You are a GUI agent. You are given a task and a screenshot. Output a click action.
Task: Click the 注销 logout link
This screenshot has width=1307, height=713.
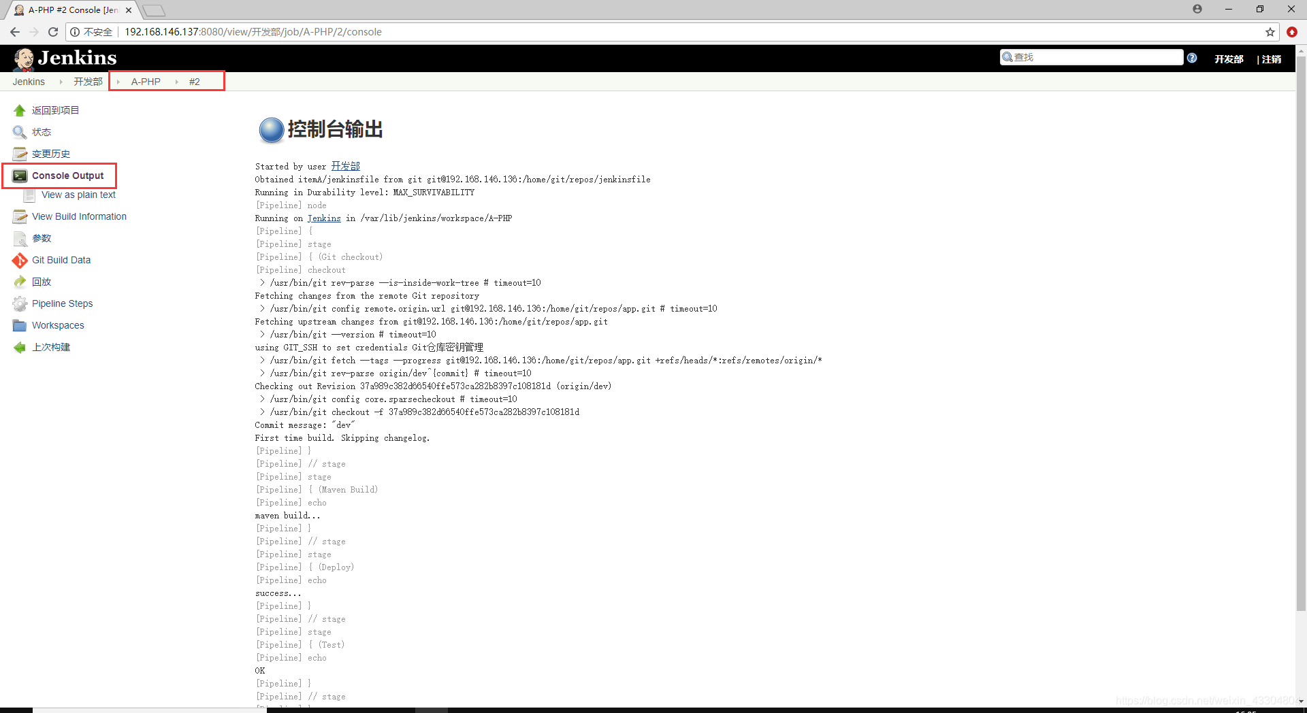tap(1272, 59)
